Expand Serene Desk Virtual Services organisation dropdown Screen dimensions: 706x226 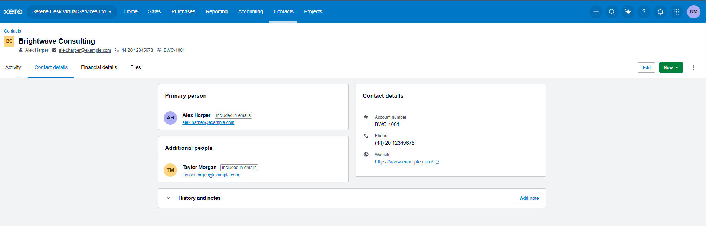[x=72, y=12]
